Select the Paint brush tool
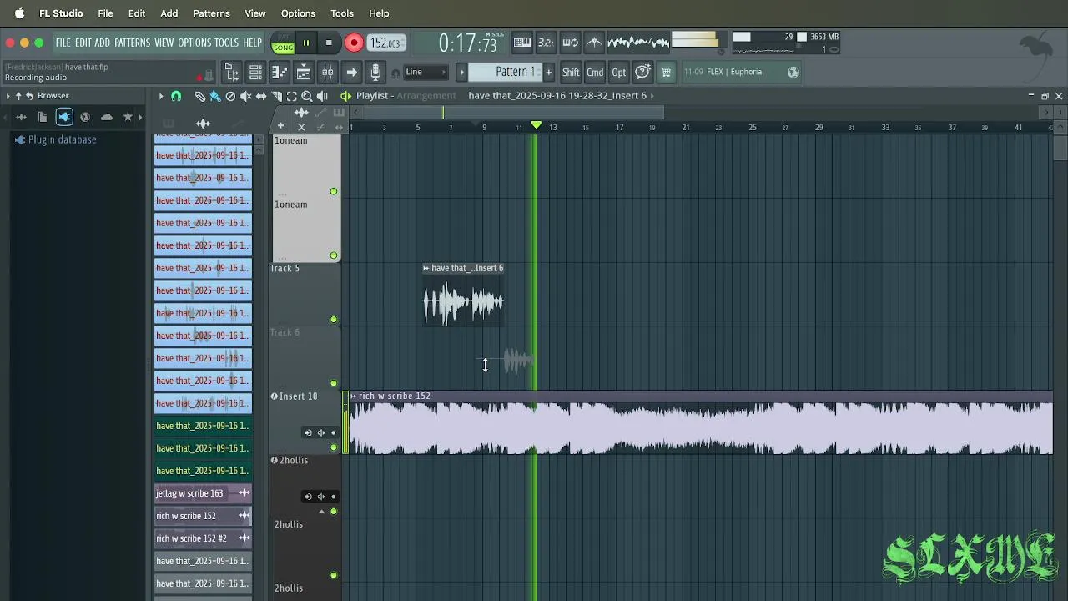 215,96
